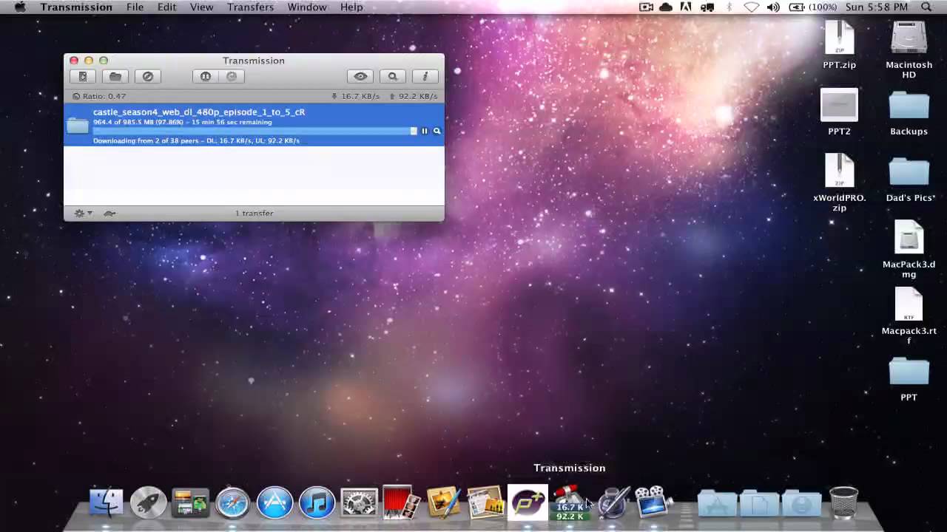Image resolution: width=947 pixels, height=532 pixels.
Task: Open the Trash in the Dock
Action: coord(844,502)
